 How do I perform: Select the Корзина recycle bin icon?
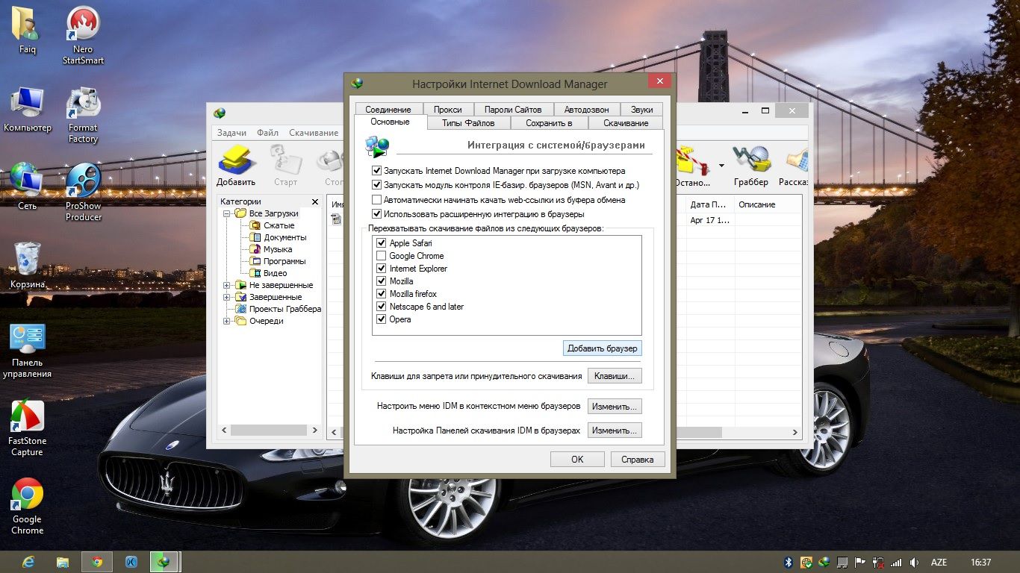pos(27,265)
